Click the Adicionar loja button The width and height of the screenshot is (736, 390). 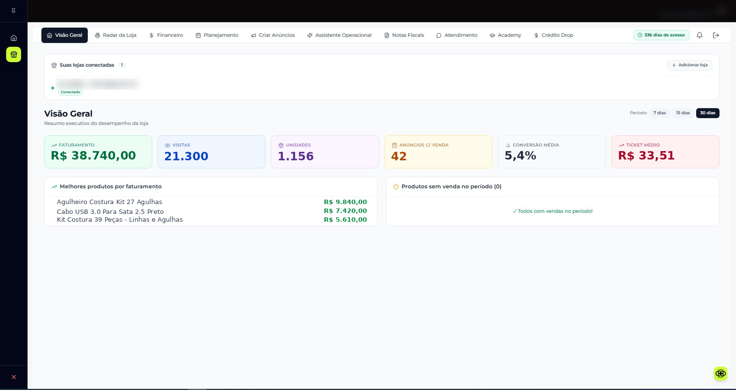[x=689, y=65]
